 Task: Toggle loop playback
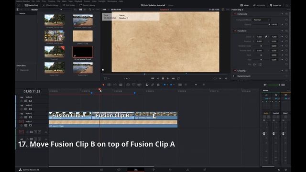(178, 78)
